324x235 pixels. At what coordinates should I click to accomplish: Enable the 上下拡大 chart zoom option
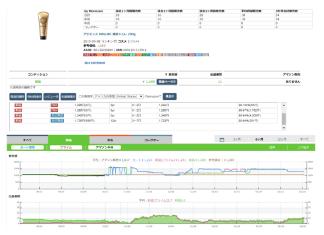(x=303, y=147)
